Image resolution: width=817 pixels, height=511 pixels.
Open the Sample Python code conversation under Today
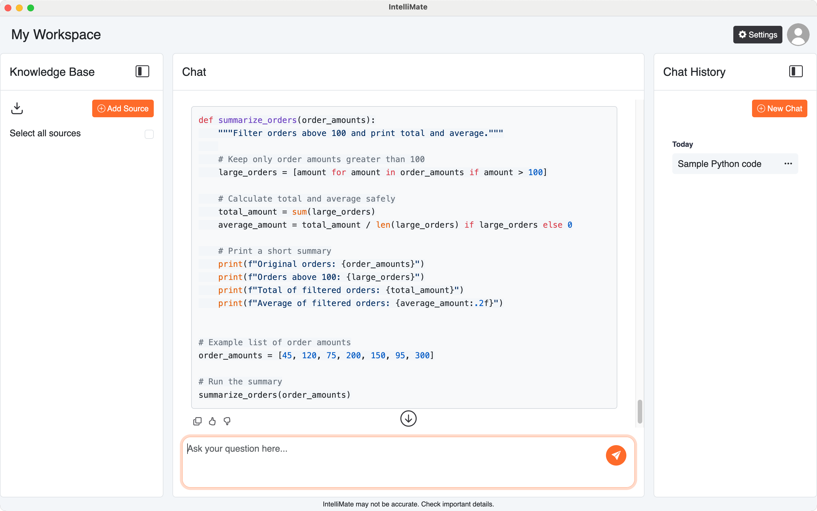click(719, 164)
